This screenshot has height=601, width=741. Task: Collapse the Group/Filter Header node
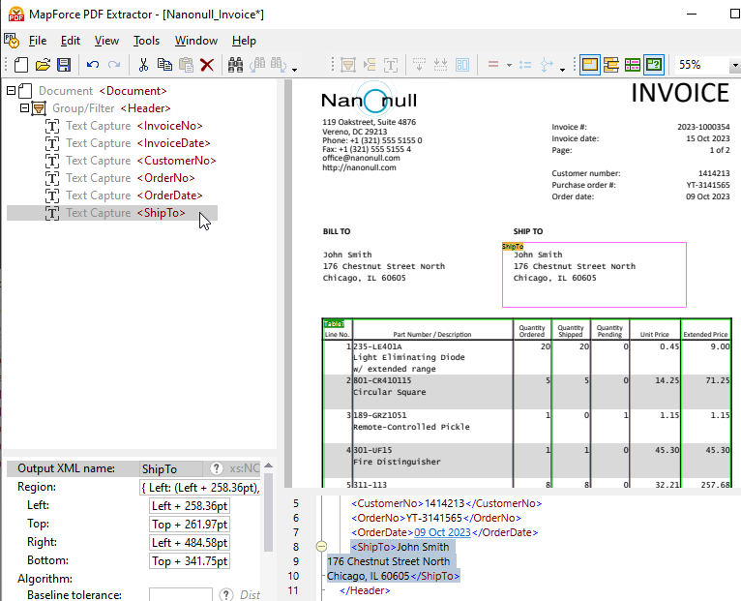(x=25, y=108)
